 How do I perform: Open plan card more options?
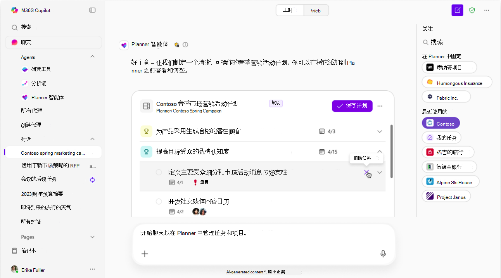point(380,106)
